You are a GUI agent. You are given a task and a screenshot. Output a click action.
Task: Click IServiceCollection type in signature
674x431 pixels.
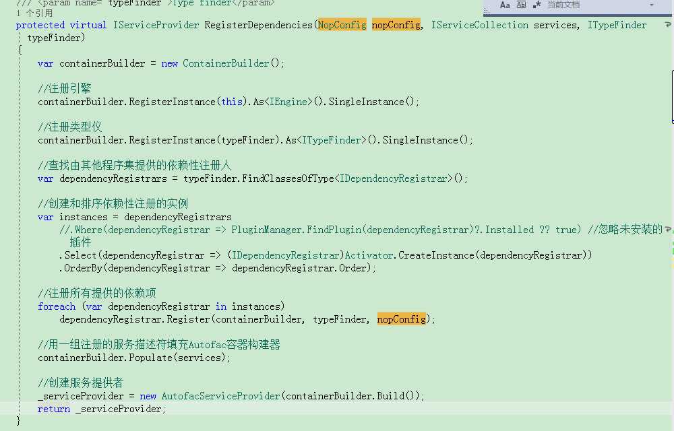coord(480,25)
